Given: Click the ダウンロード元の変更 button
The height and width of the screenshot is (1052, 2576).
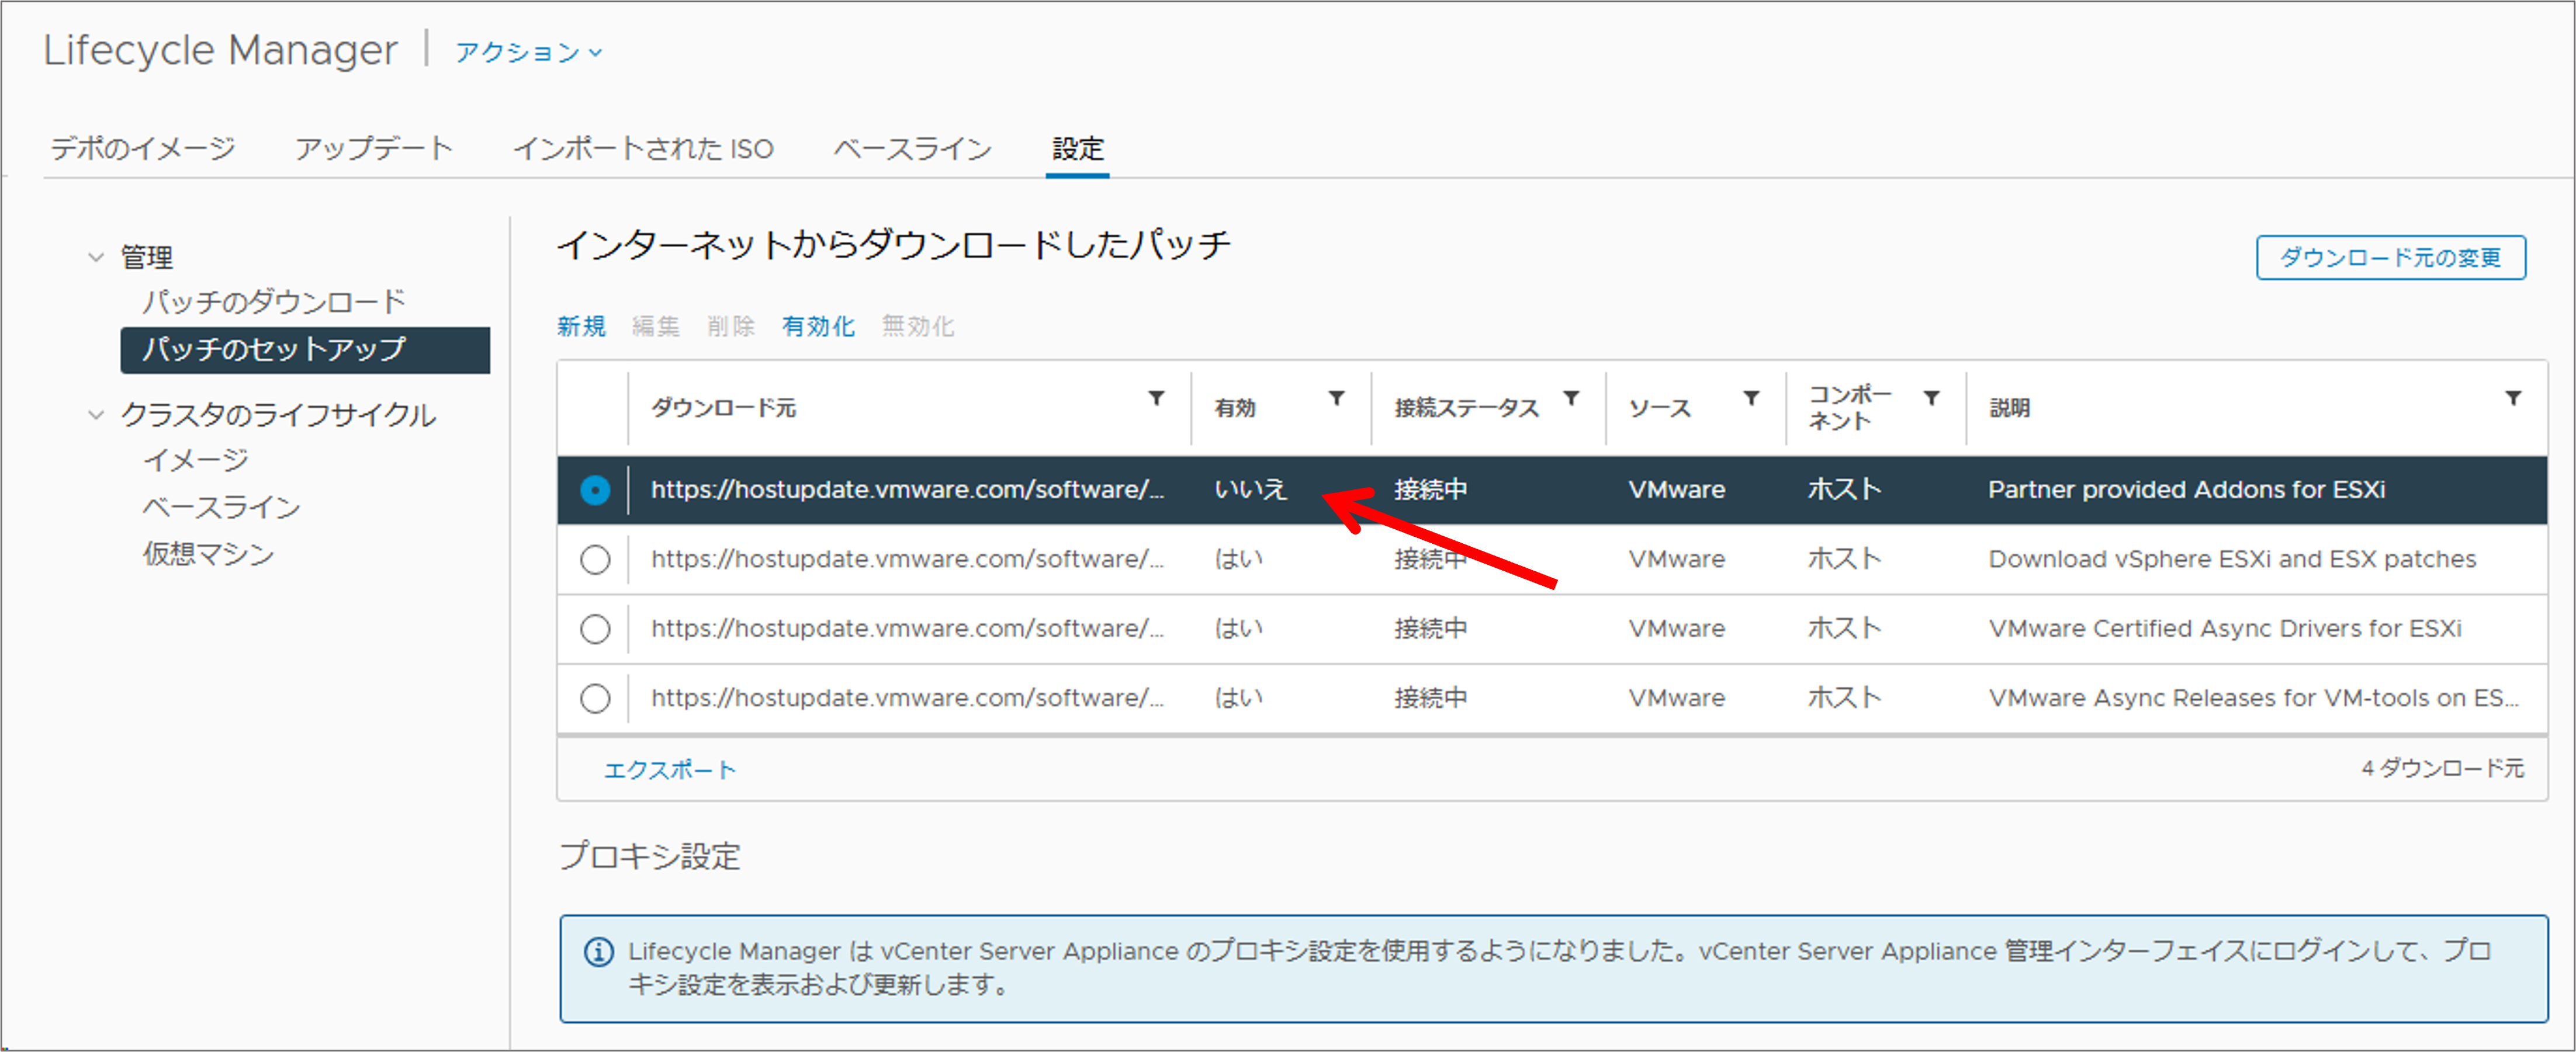Looking at the screenshot, I should pos(2390,258).
